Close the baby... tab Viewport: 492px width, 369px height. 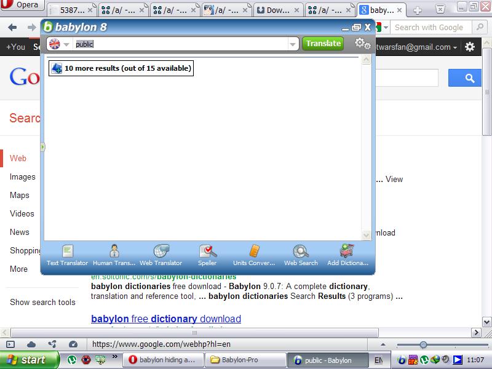tap(399, 10)
